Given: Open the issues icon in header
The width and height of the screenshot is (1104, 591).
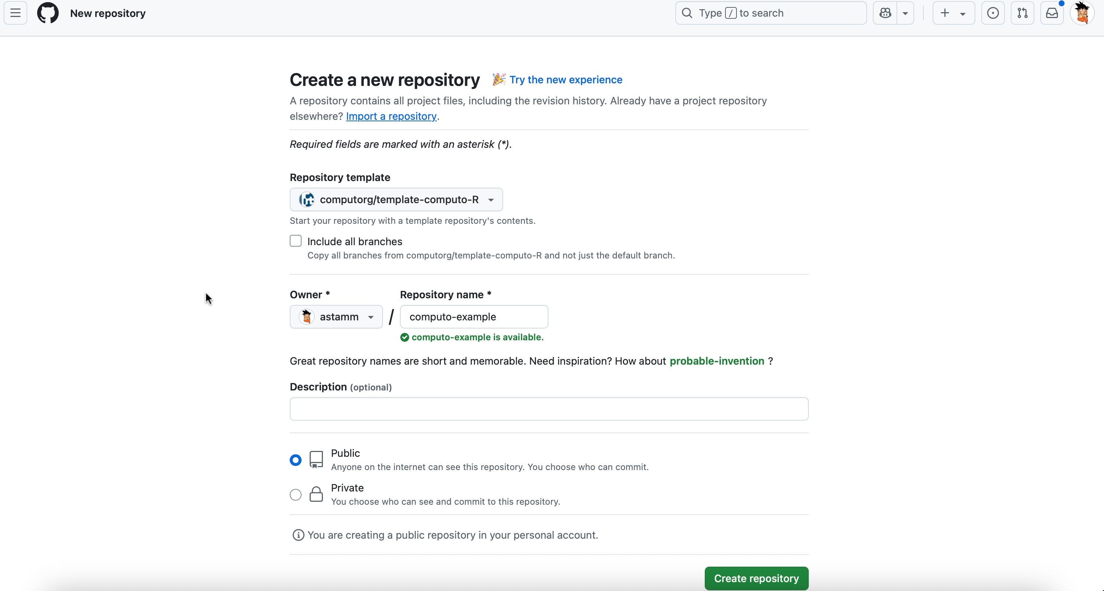Looking at the screenshot, I should [x=993, y=13].
